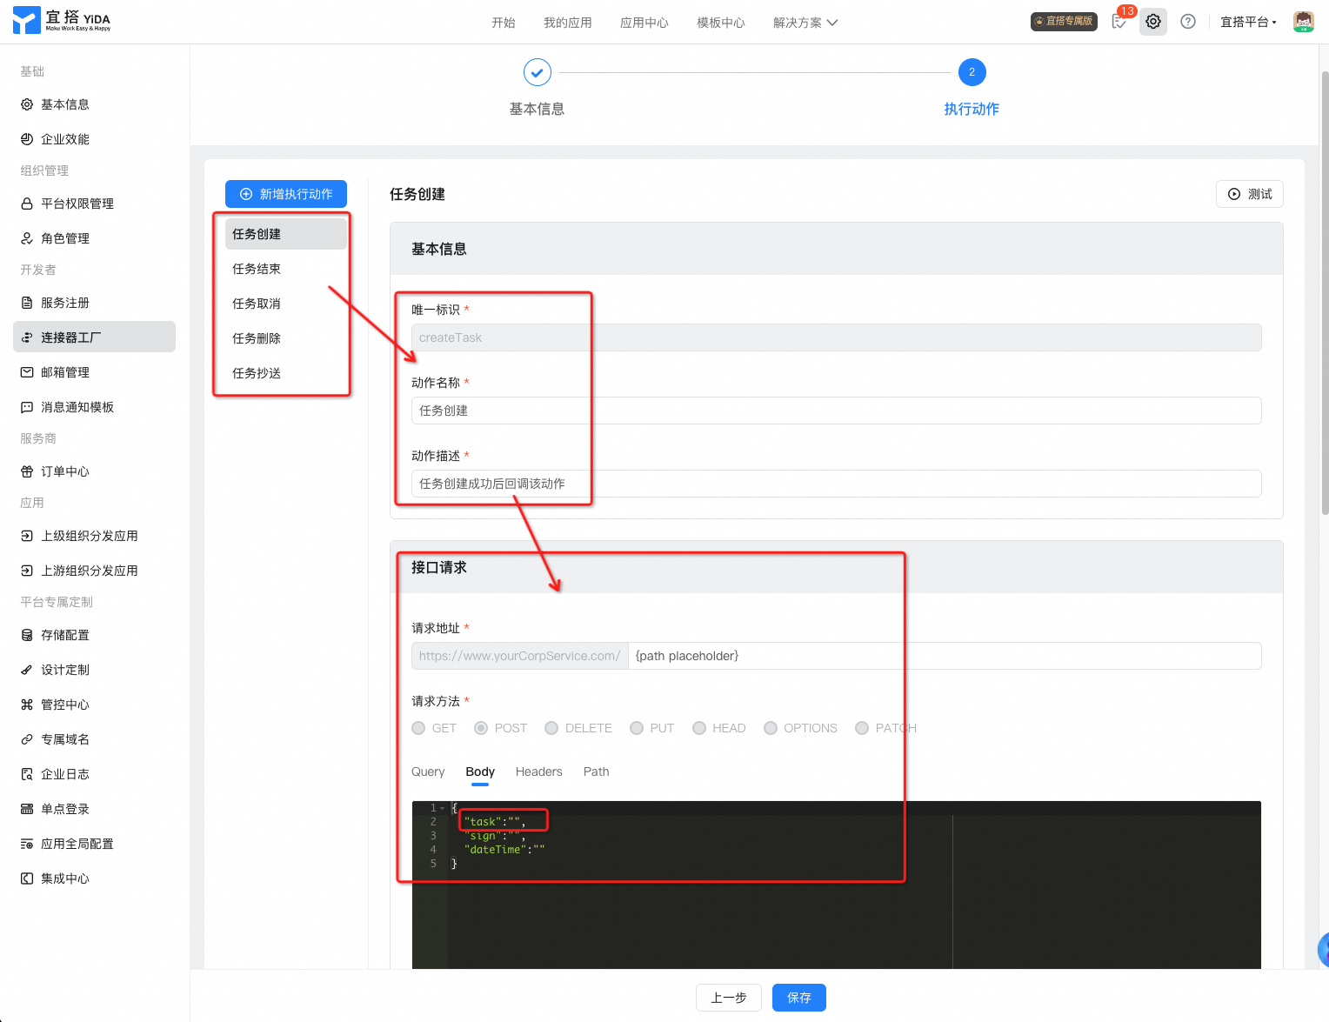Click the 平台权限管理 lock icon

27,204
